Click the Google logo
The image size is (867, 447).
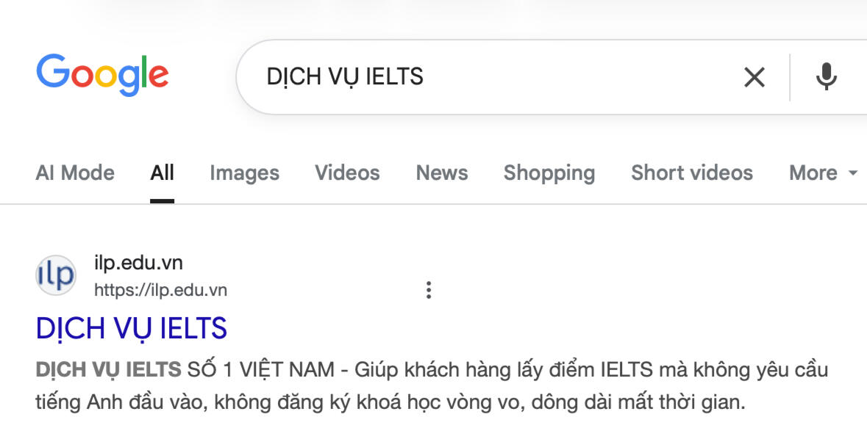(102, 76)
